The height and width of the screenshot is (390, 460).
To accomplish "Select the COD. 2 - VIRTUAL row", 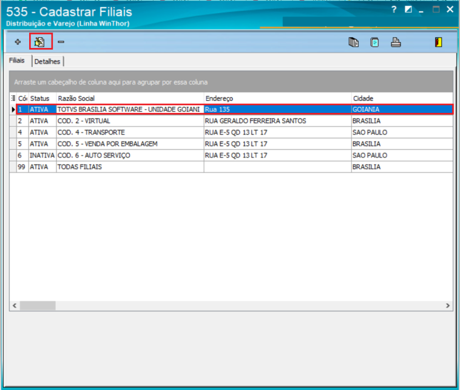I will (231, 121).
